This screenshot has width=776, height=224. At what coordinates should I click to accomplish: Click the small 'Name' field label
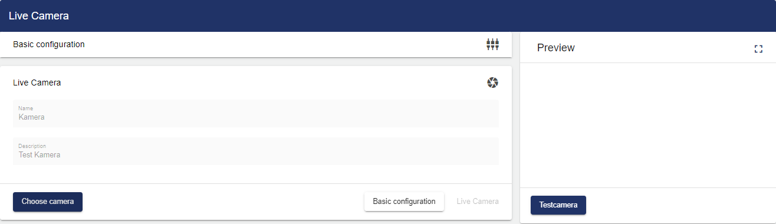(x=26, y=108)
